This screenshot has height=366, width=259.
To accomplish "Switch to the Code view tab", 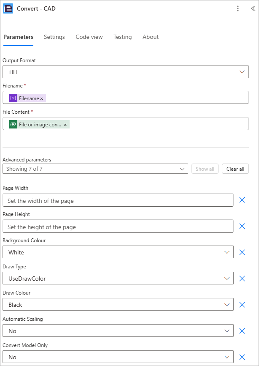I will 89,37.
